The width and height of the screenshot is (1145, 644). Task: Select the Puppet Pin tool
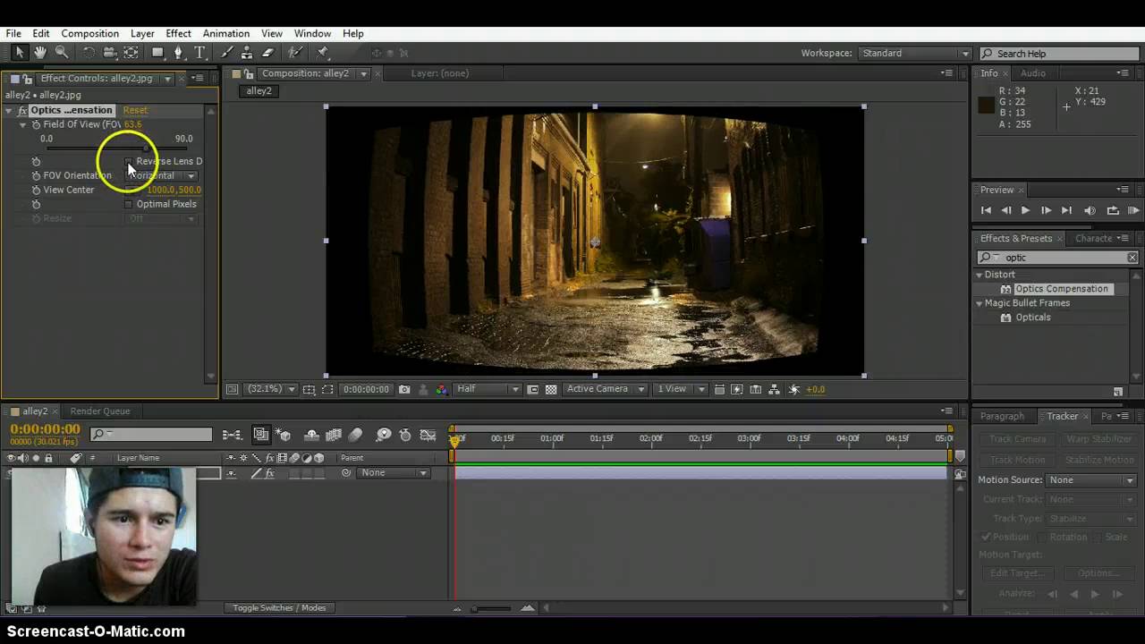323,53
